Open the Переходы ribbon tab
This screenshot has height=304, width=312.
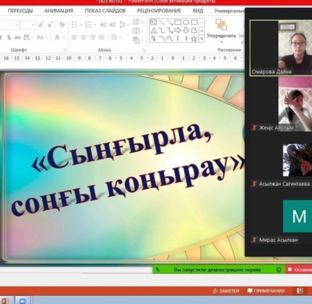click(20, 10)
